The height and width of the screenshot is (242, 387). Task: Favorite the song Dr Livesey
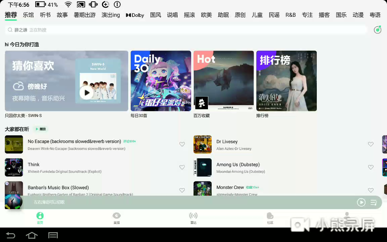click(x=371, y=145)
